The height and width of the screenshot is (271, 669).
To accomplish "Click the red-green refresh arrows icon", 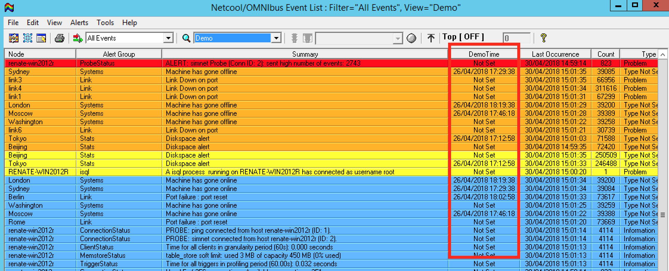I will coord(78,38).
